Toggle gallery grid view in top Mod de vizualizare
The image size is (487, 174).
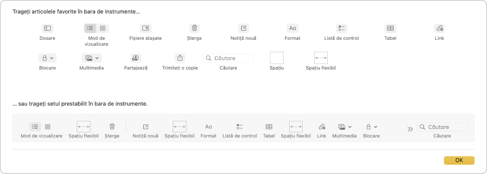103,28
